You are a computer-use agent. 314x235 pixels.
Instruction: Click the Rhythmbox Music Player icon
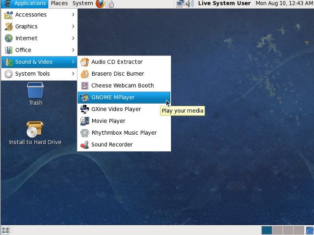(85, 133)
